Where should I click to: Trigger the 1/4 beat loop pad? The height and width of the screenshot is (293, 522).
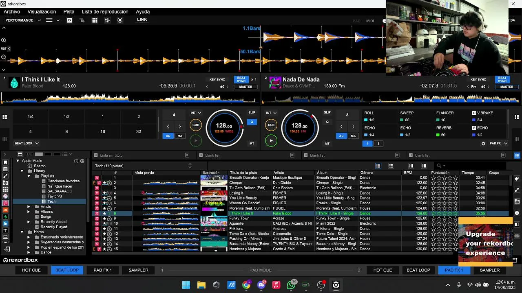pos(31,117)
